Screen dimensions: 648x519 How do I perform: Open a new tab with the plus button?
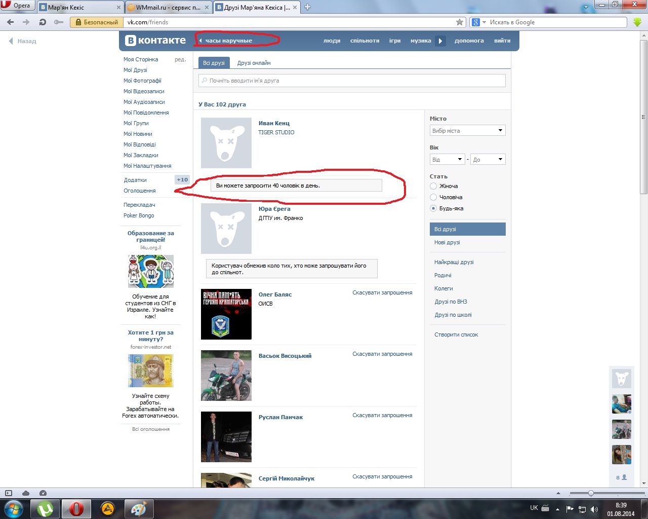pyautogui.click(x=307, y=7)
